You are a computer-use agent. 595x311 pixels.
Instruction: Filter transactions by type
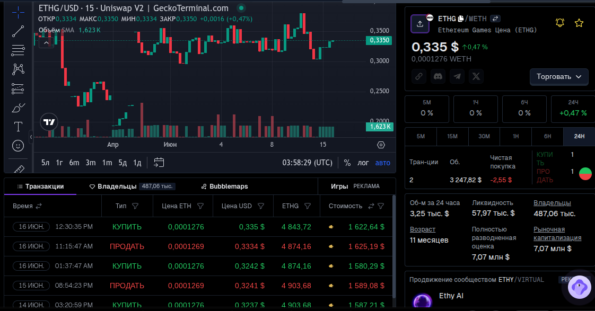point(135,206)
